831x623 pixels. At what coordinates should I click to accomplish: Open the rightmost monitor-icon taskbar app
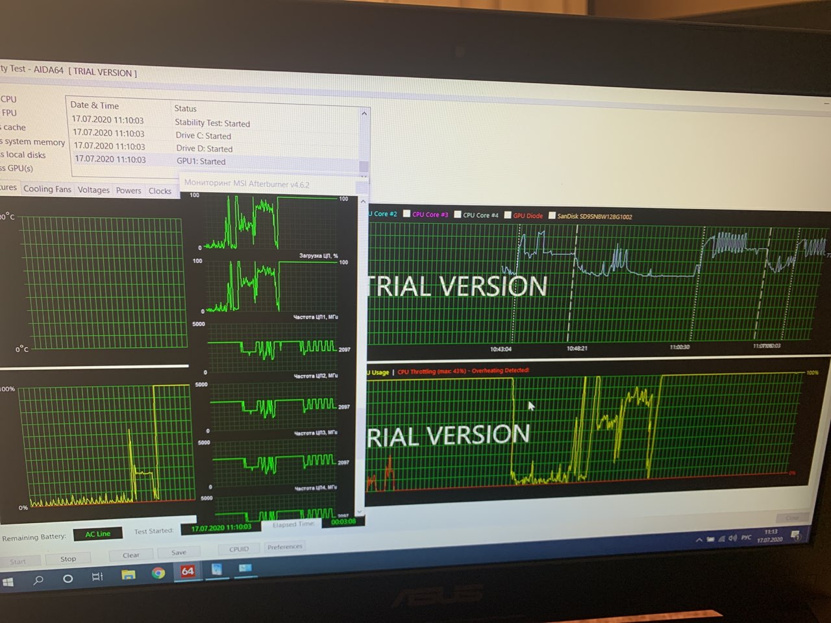click(x=245, y=568)
